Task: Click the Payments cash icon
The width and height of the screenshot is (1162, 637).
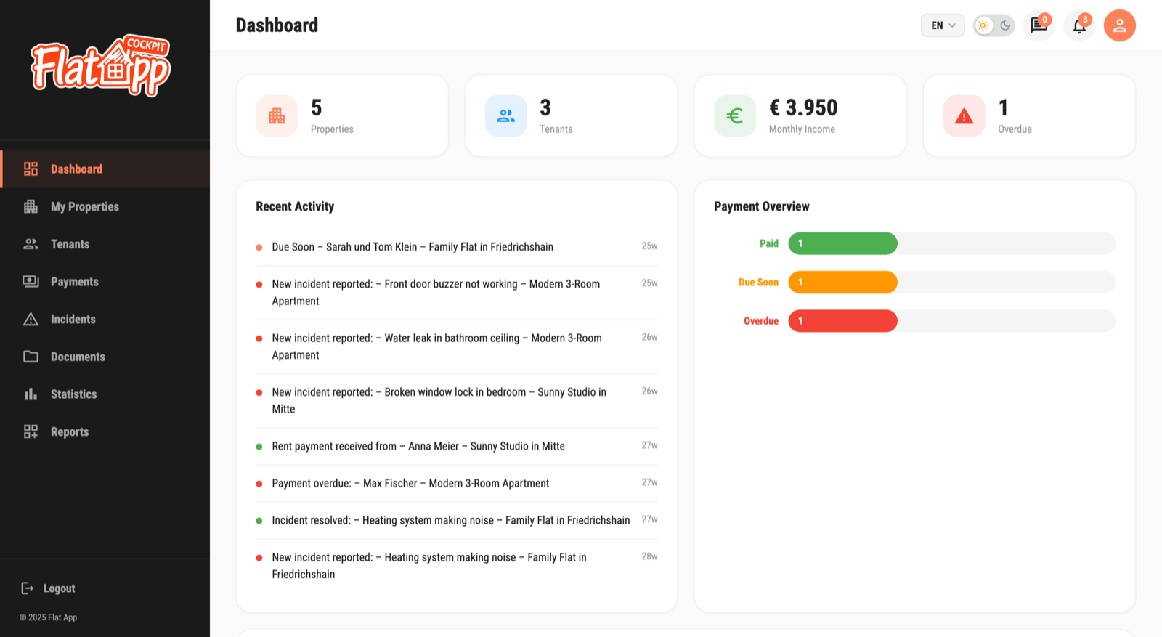Action: coord(31,282)
